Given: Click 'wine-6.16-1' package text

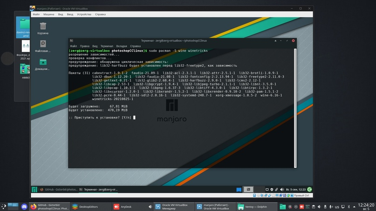Looking at the screenshot, I should 271,95.
